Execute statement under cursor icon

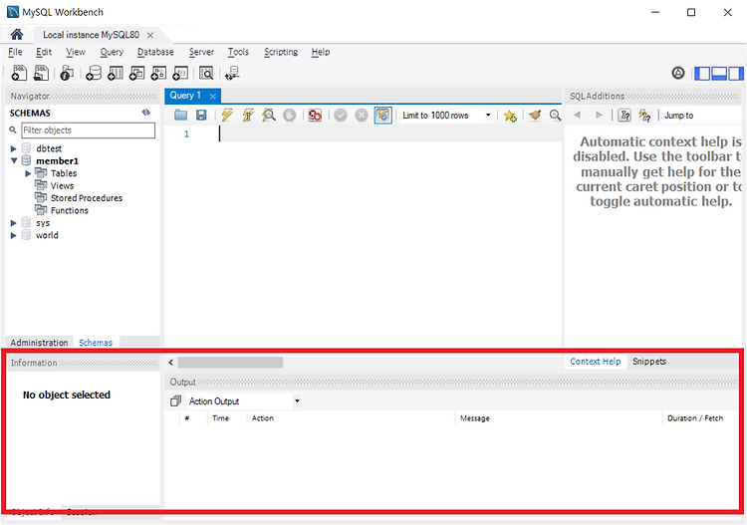[x=248, y=115]
